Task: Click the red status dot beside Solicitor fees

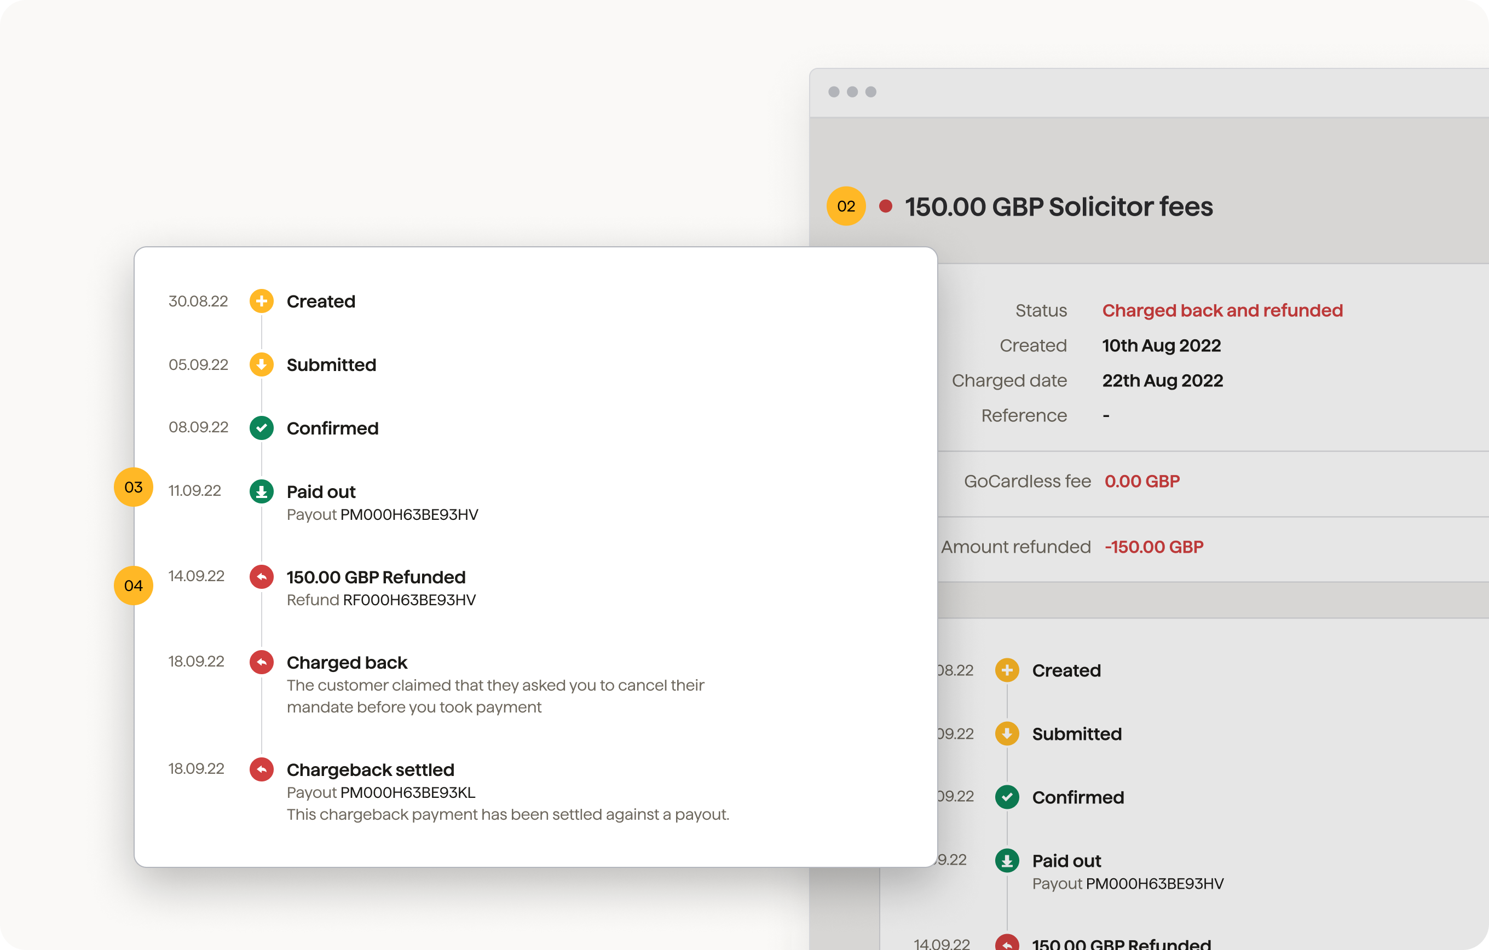Action: pos(886,206)
